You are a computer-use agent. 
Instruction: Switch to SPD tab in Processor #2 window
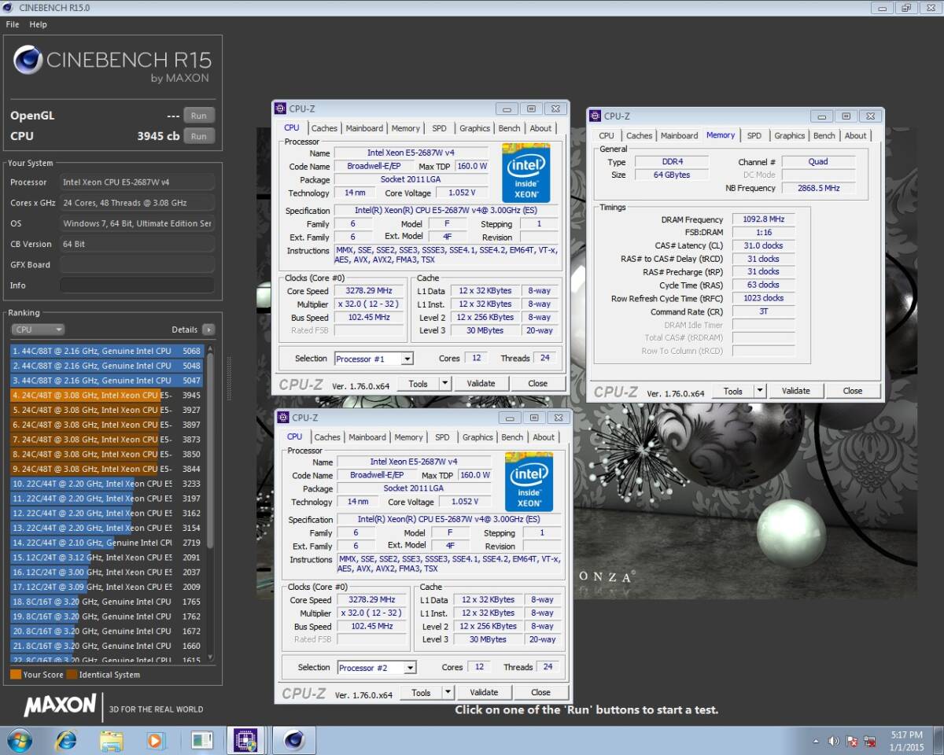coord(443,437)
